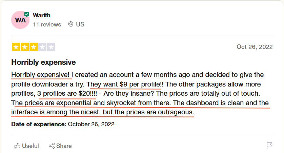Screen dimensions: 284x153
Task: Click the fourth gray rating star
Action: 42,47
